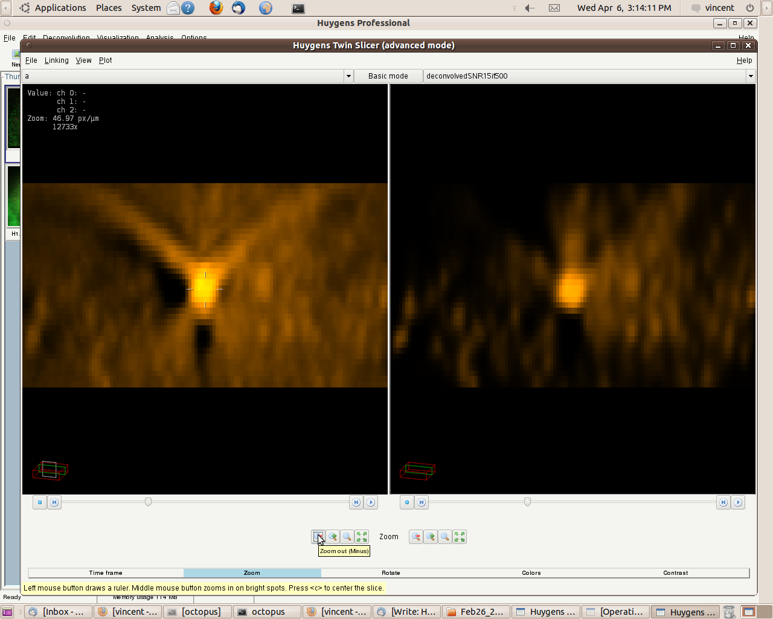Image resolution: width=773 pixels, height=619 pixels.
Task: Play slices forward in left slicer
Action: [x=371, y=502]
